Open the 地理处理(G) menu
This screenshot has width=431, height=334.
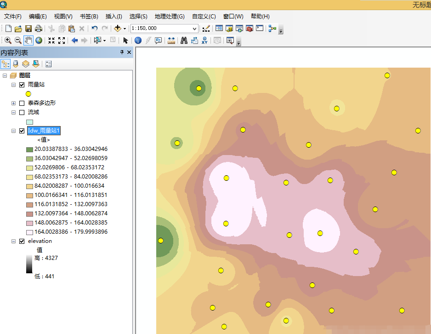170,16
